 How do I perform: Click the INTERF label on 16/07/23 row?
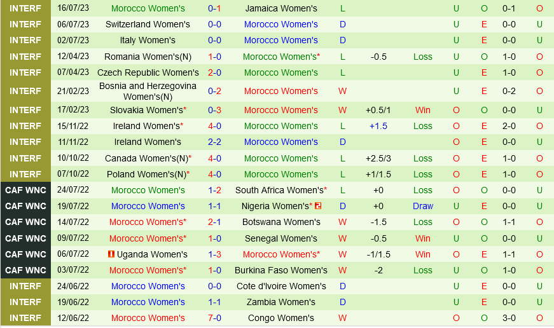click(x=25, y=8)
